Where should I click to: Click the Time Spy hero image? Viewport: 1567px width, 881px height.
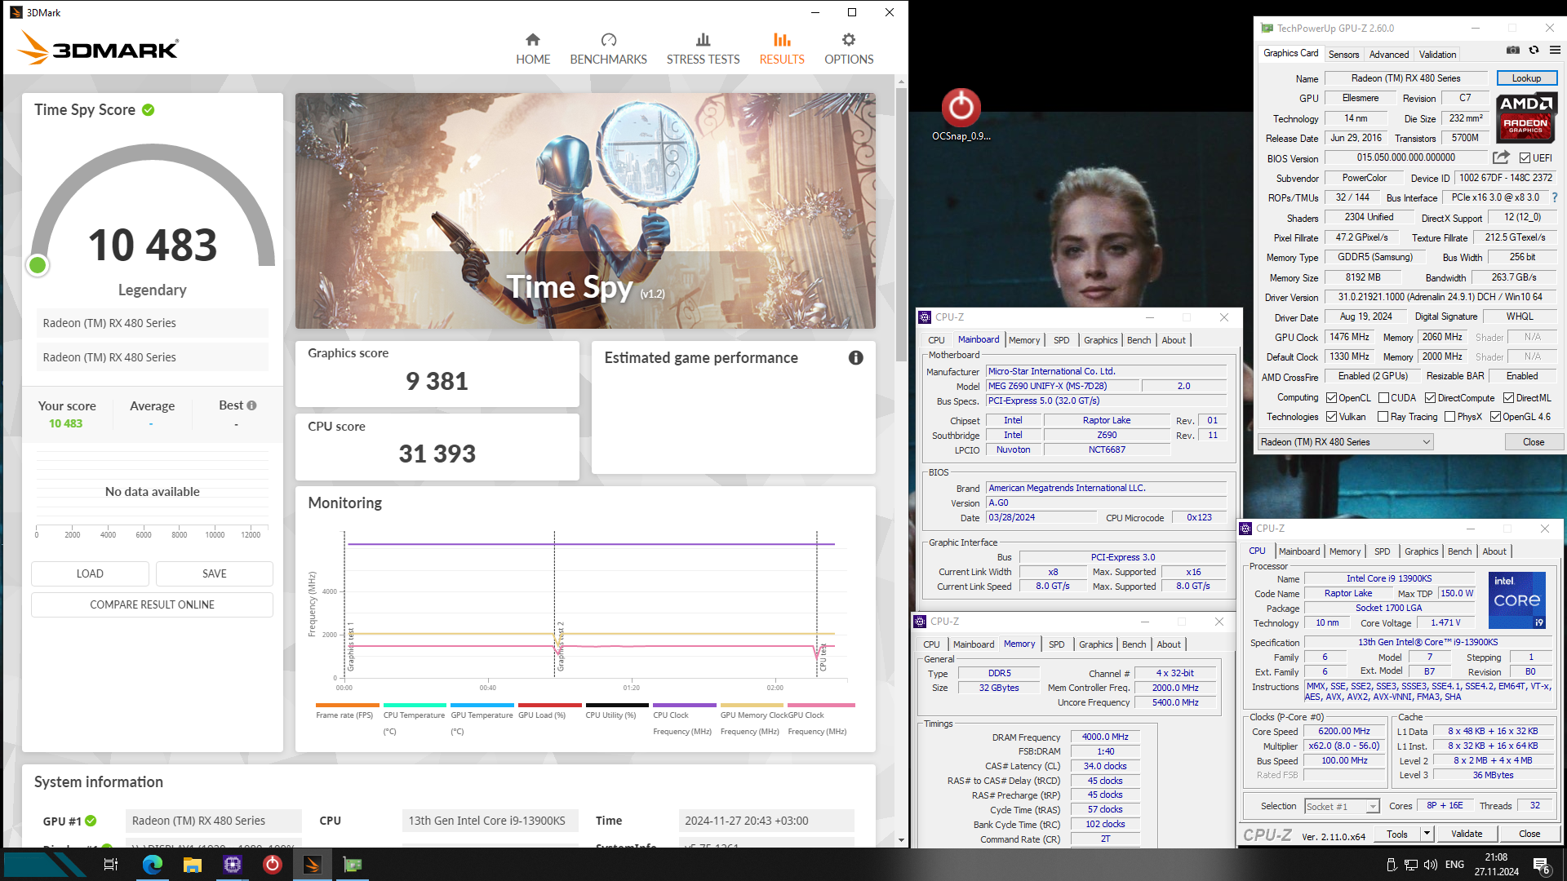[x=585, y=210]
